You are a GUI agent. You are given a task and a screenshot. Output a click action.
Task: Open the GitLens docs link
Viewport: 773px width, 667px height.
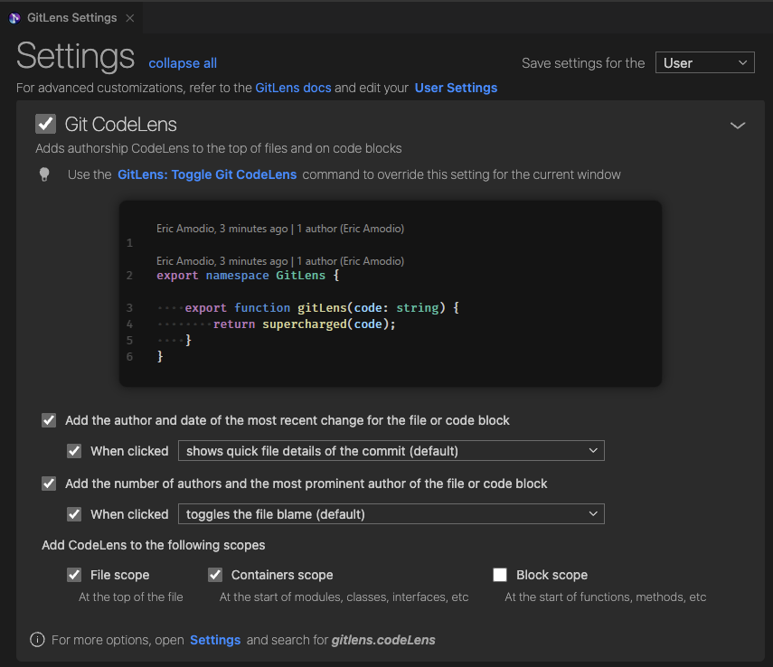coord(293,88)
